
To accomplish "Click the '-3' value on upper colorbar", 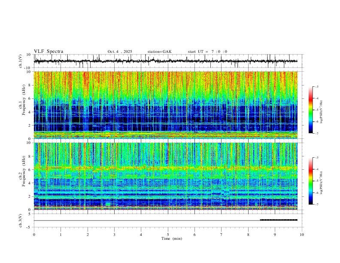I will tap(316, 86).
